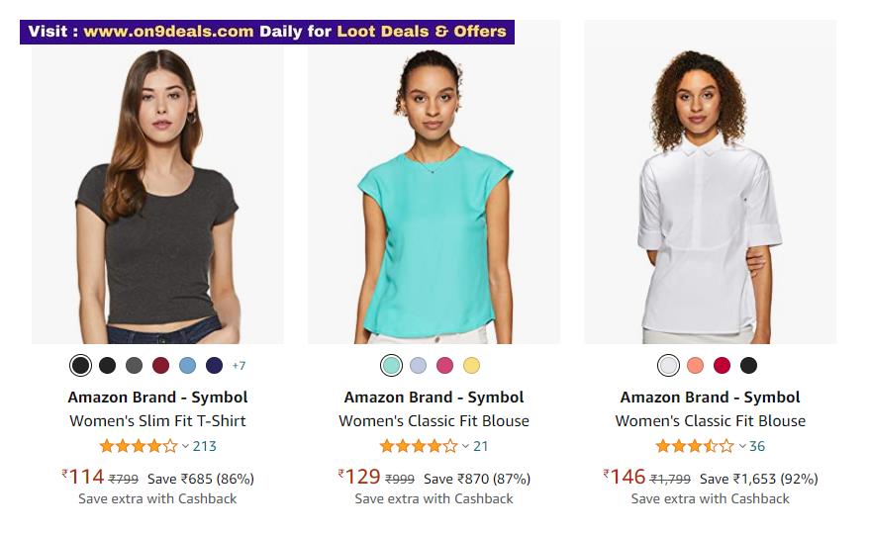
Task: Open the Women's Slim Fit T-Shirt title link
Action: click(157, 420)
